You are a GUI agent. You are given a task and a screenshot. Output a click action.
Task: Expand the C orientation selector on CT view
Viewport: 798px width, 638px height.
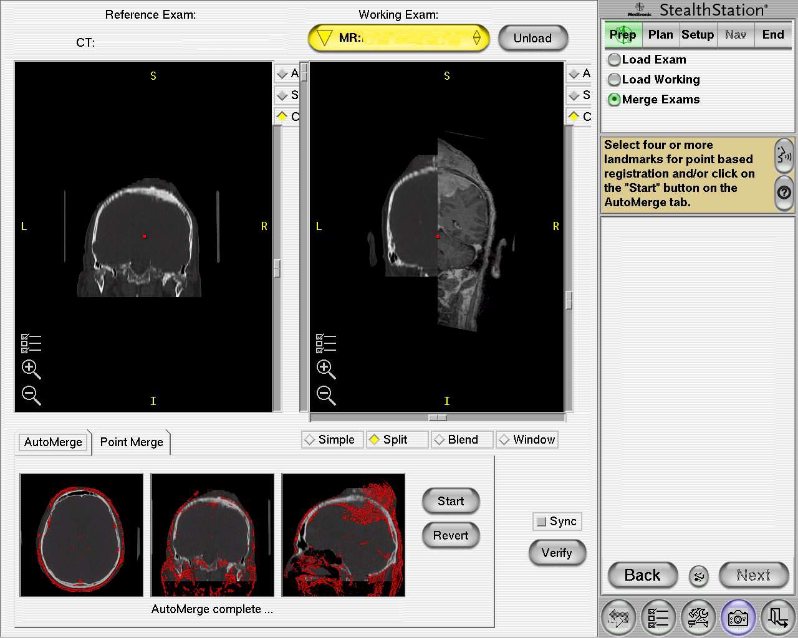coord(282,117)
